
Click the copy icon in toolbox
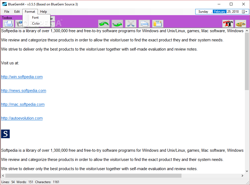[x=144, y=24]
